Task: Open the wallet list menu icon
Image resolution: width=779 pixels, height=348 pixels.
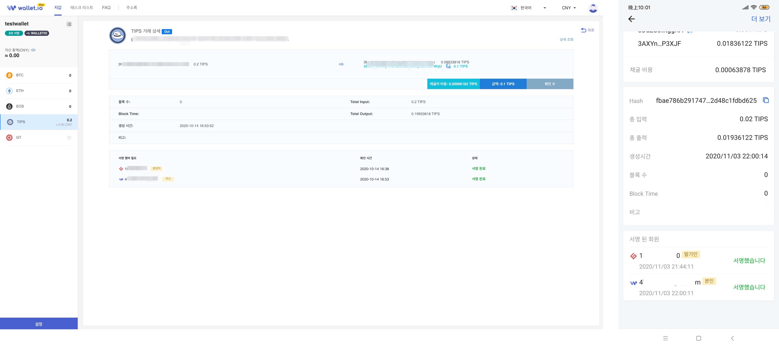Action: pos(69,24)
